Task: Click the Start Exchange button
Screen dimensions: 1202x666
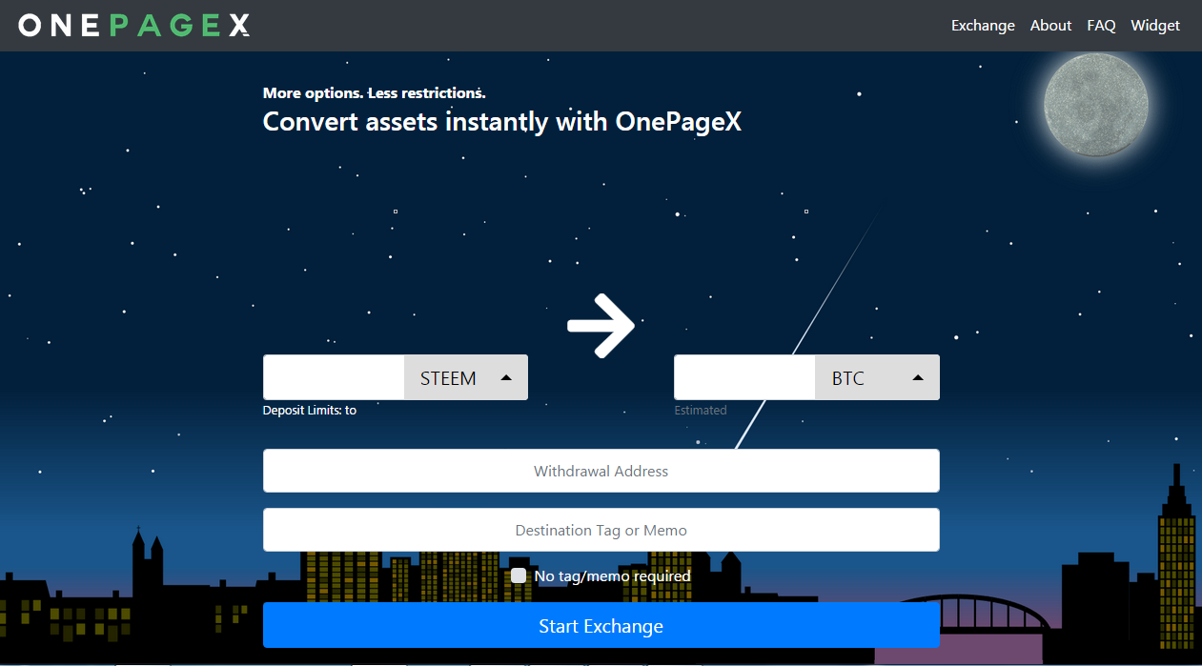Action: 601,626
